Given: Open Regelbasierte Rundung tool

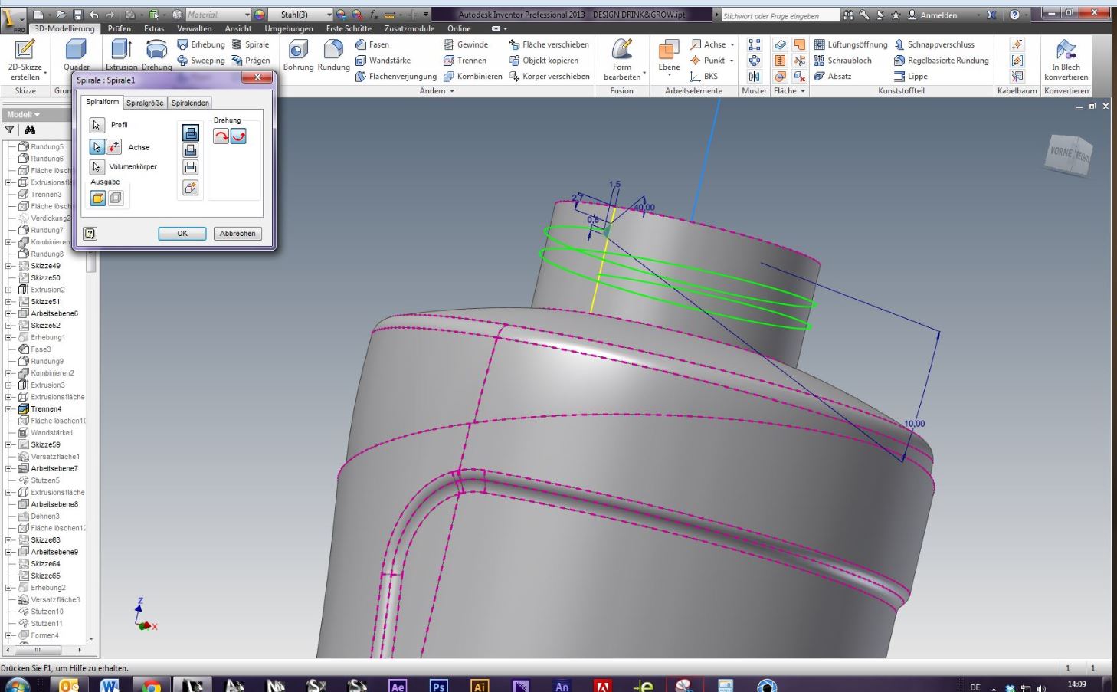Looking at the screenshot, I should click(x=941, y=61).
